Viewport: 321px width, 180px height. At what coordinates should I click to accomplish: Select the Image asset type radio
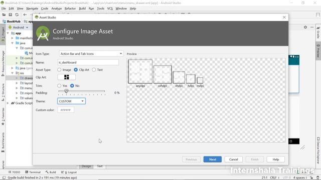point(59,70)
